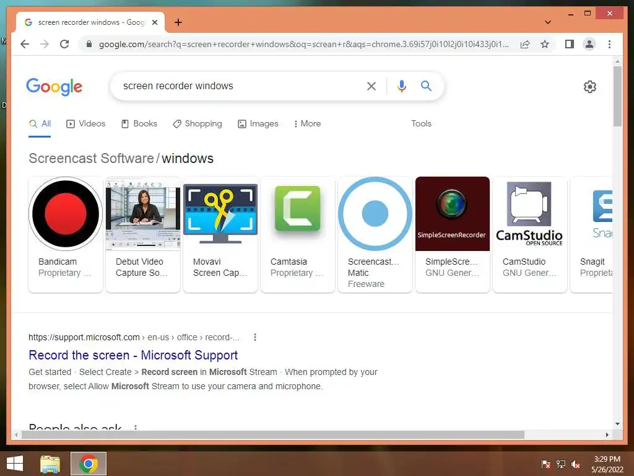Open the Snagit card
This screenshot has width=634, height=476.
[591, 234]
